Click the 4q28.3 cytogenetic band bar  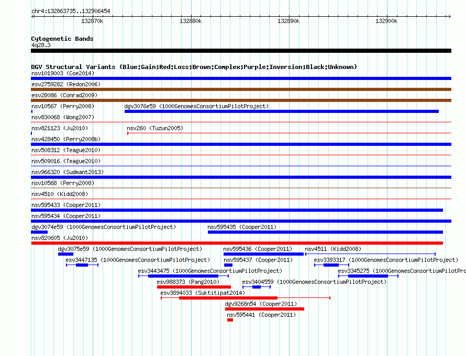[241, 51]
